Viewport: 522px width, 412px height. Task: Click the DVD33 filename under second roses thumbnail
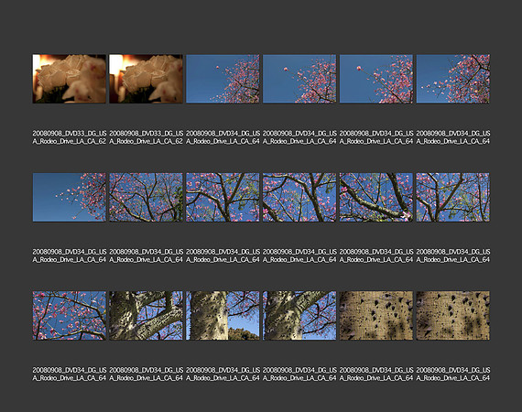pos(147,137)
